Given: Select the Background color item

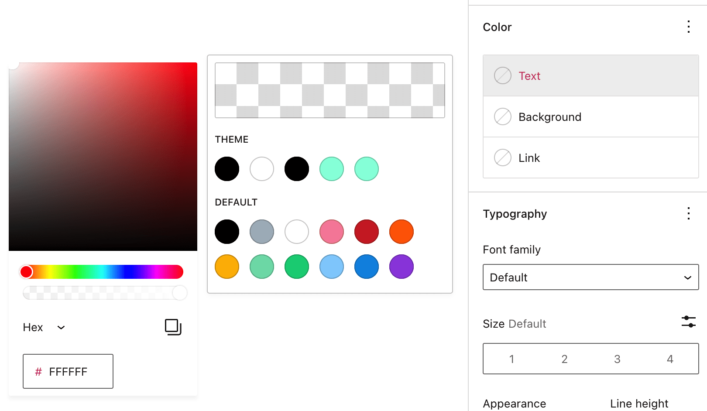Looking at the screenshot, I should [590, 117].
